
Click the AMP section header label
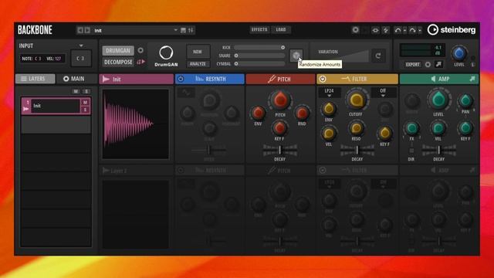[x=444, y=79]
